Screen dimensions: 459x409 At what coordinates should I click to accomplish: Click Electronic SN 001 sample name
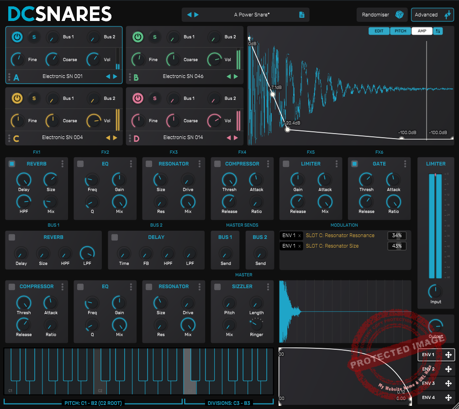point(63,76)
